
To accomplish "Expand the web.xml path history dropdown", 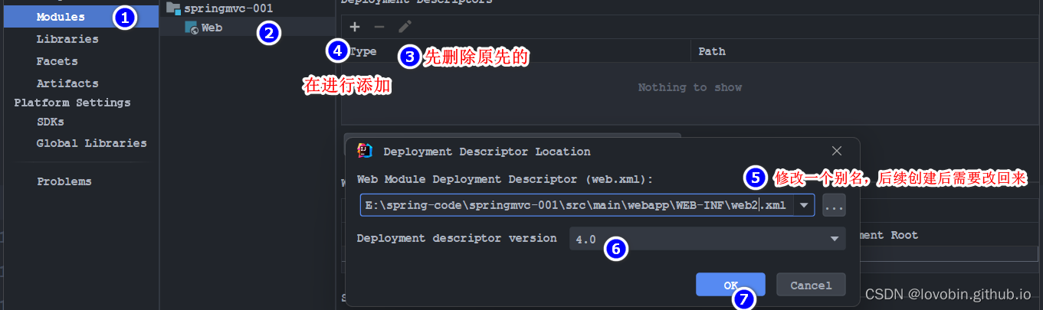I will point(803,205).
